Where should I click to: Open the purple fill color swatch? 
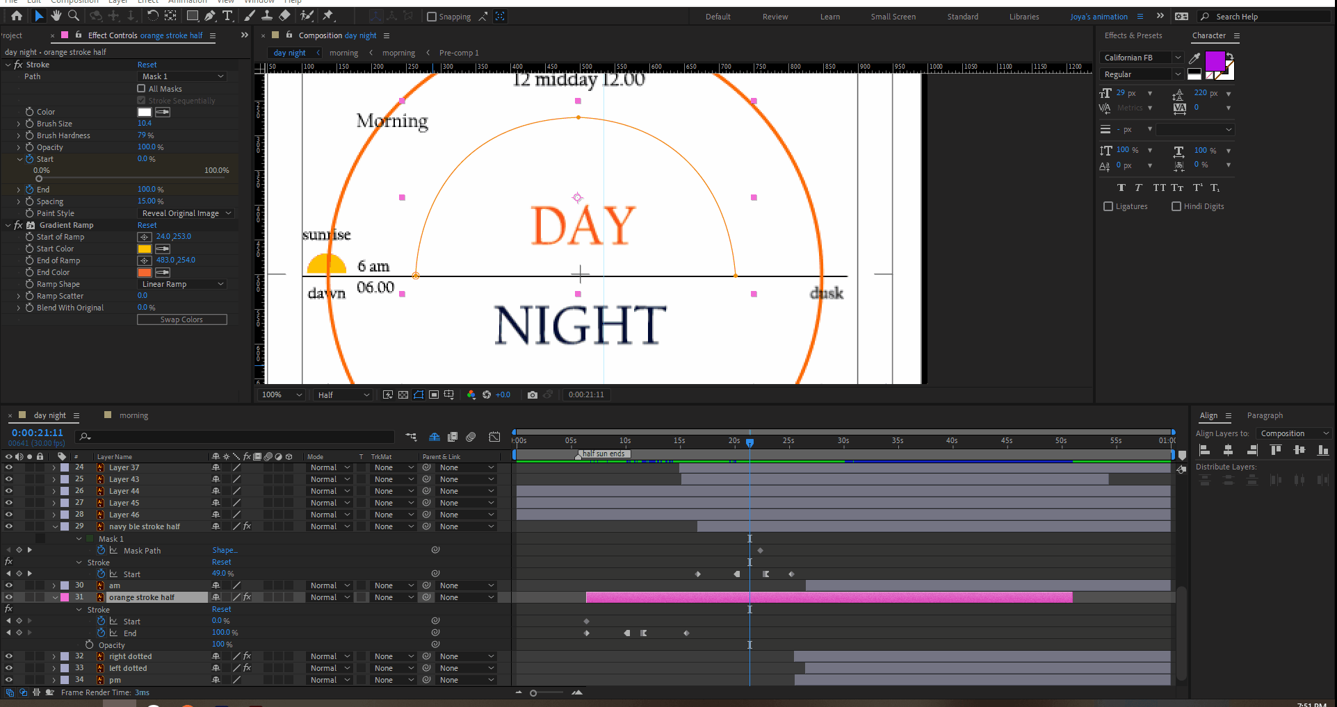1214,60
